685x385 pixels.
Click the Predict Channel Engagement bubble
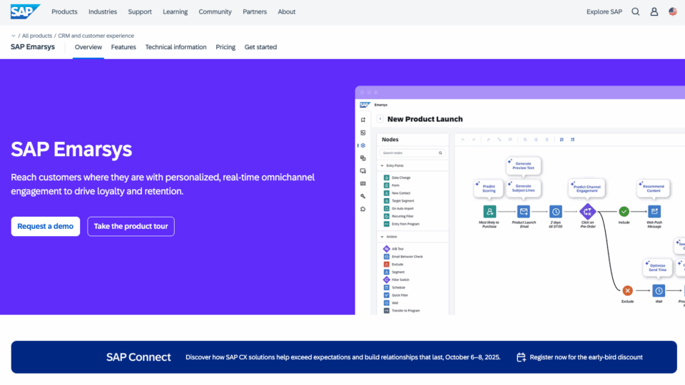(x=587, y=188)
